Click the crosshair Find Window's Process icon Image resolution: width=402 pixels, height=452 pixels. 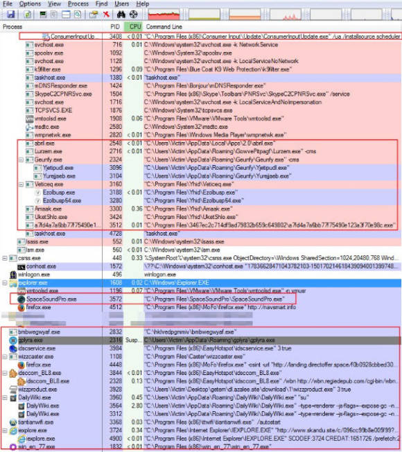point(133,14)
